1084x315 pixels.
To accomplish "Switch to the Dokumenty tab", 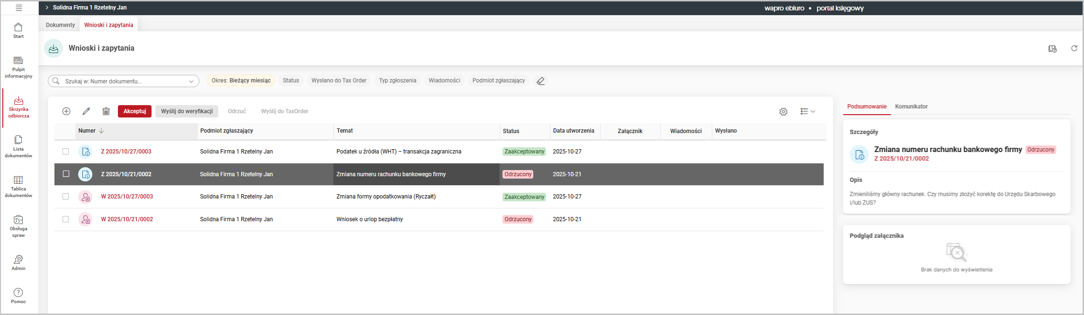I will point(60,25).
